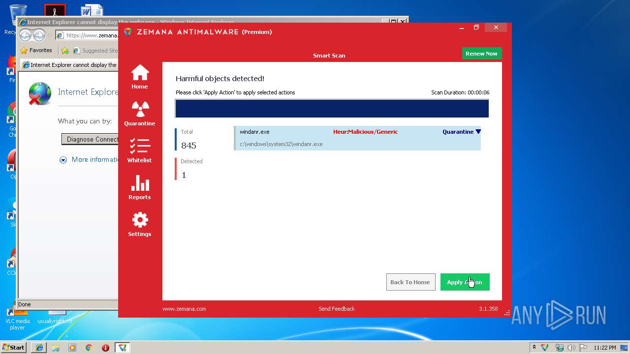The image size is (630, 354).
Task: Click the Internet Explorer address bar
Action: tap(87, 35)
